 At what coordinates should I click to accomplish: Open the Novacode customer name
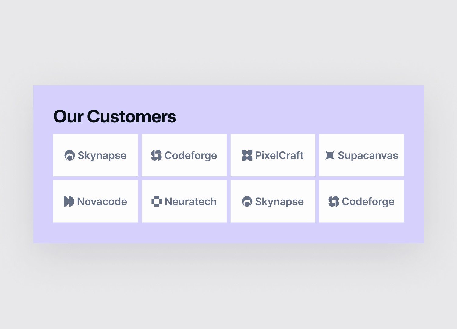102,201
